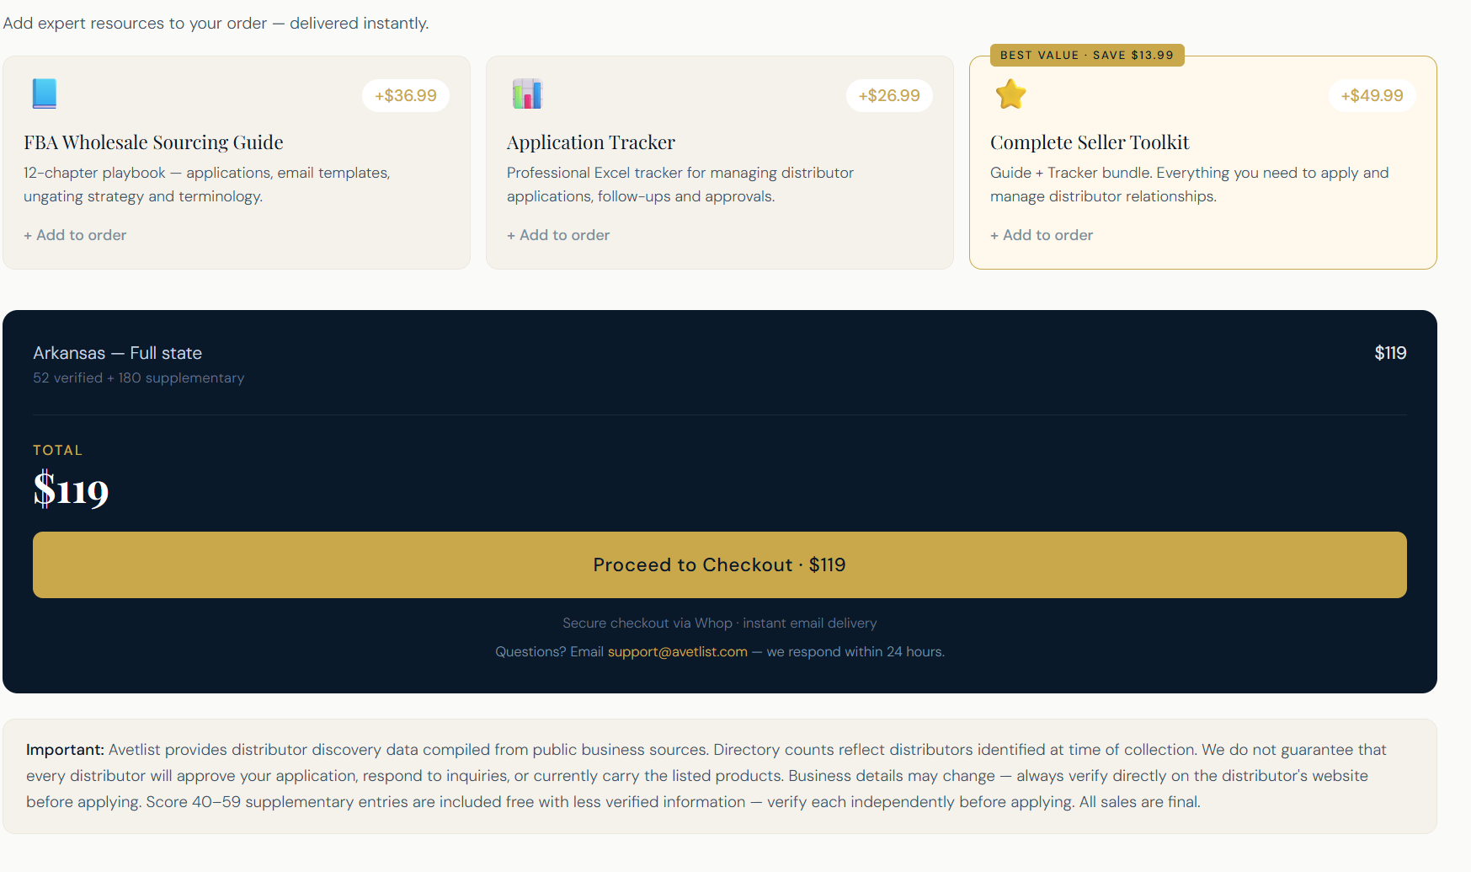Screen dimensions: 1471x872
Task: Click the blue book icon on Sourcing Guide card
Action: point(44,94)
